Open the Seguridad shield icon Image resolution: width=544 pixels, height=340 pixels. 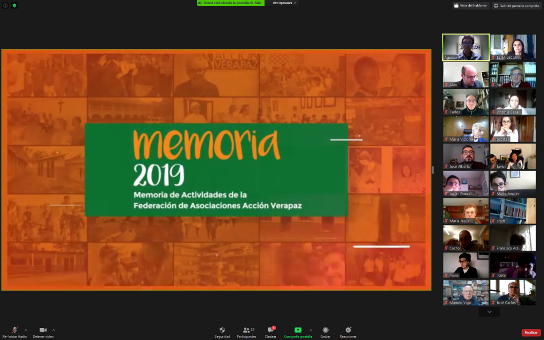222,330
